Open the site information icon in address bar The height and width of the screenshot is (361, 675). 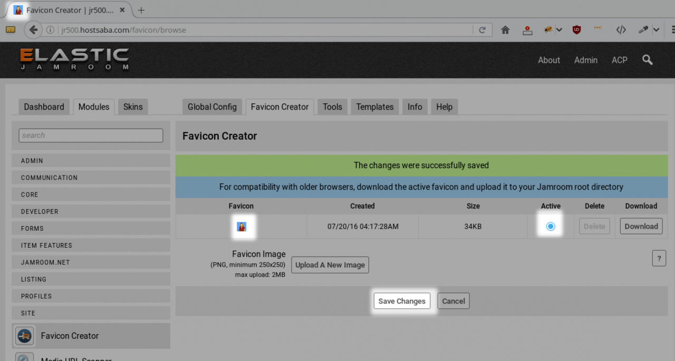point(51,30)
